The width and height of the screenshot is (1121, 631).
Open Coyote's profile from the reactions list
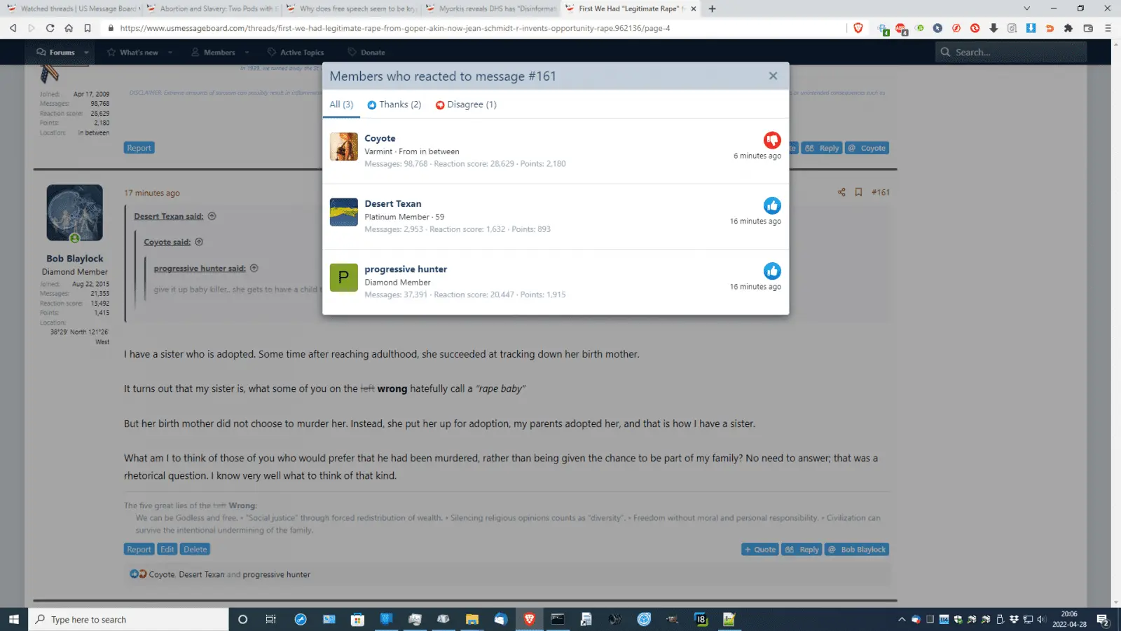(x=380, y=138)
